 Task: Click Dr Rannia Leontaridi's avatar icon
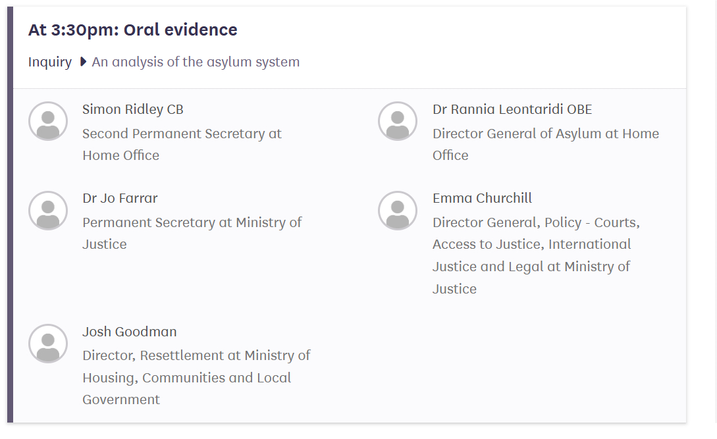[398, 121]
